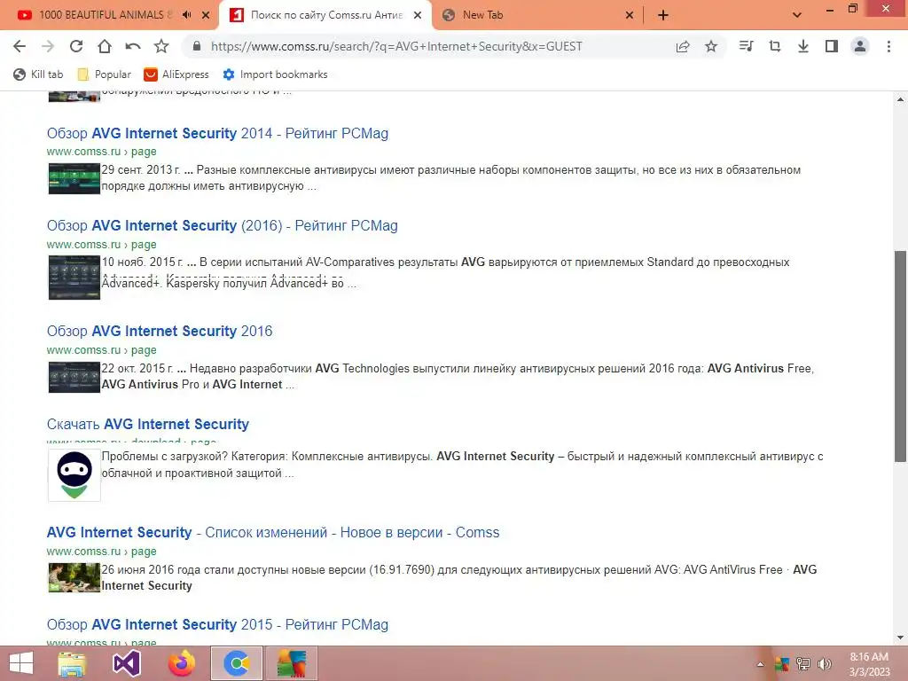Screen dimensions: 908x681
Task: Open the home page via the house icon
Action: (x=105, y=46)
